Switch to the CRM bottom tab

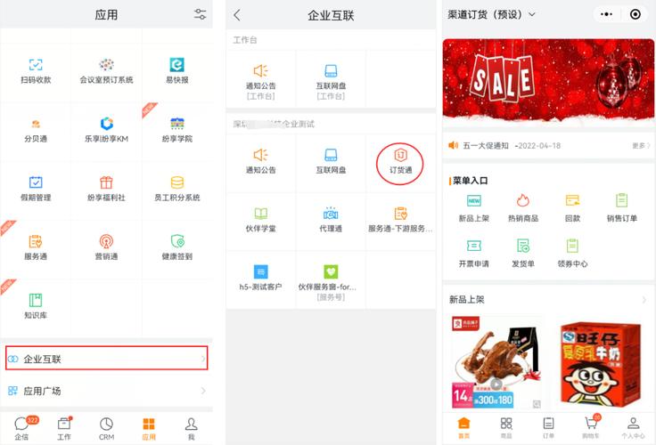click(x=106, y=427)
